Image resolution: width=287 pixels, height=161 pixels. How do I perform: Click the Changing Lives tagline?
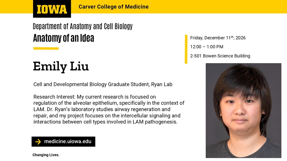pos(46,155)
